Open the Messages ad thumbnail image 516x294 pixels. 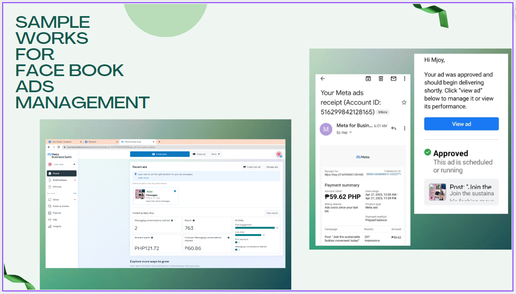click(x=140, y=194)
